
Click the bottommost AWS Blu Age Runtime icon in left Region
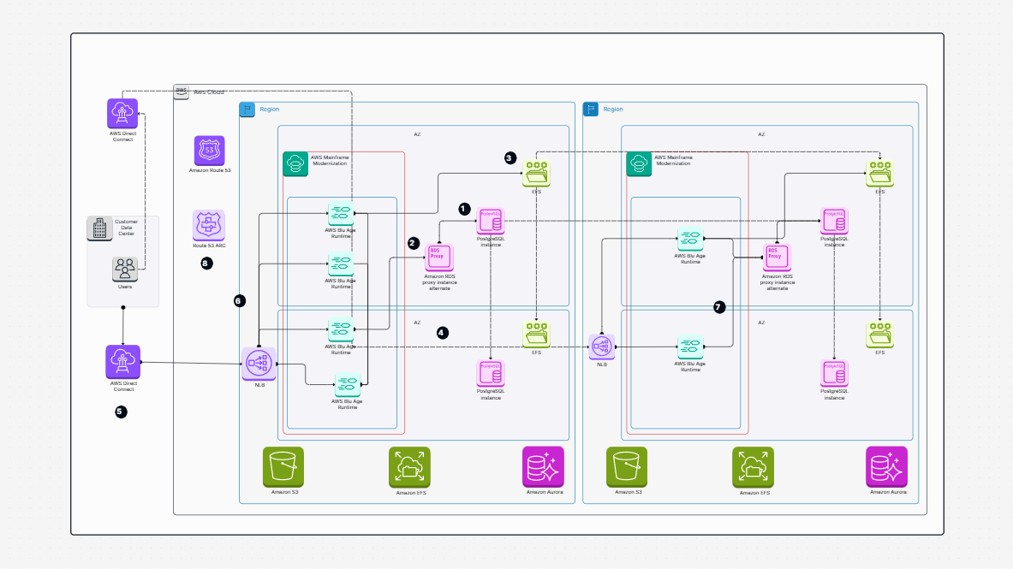348,386
